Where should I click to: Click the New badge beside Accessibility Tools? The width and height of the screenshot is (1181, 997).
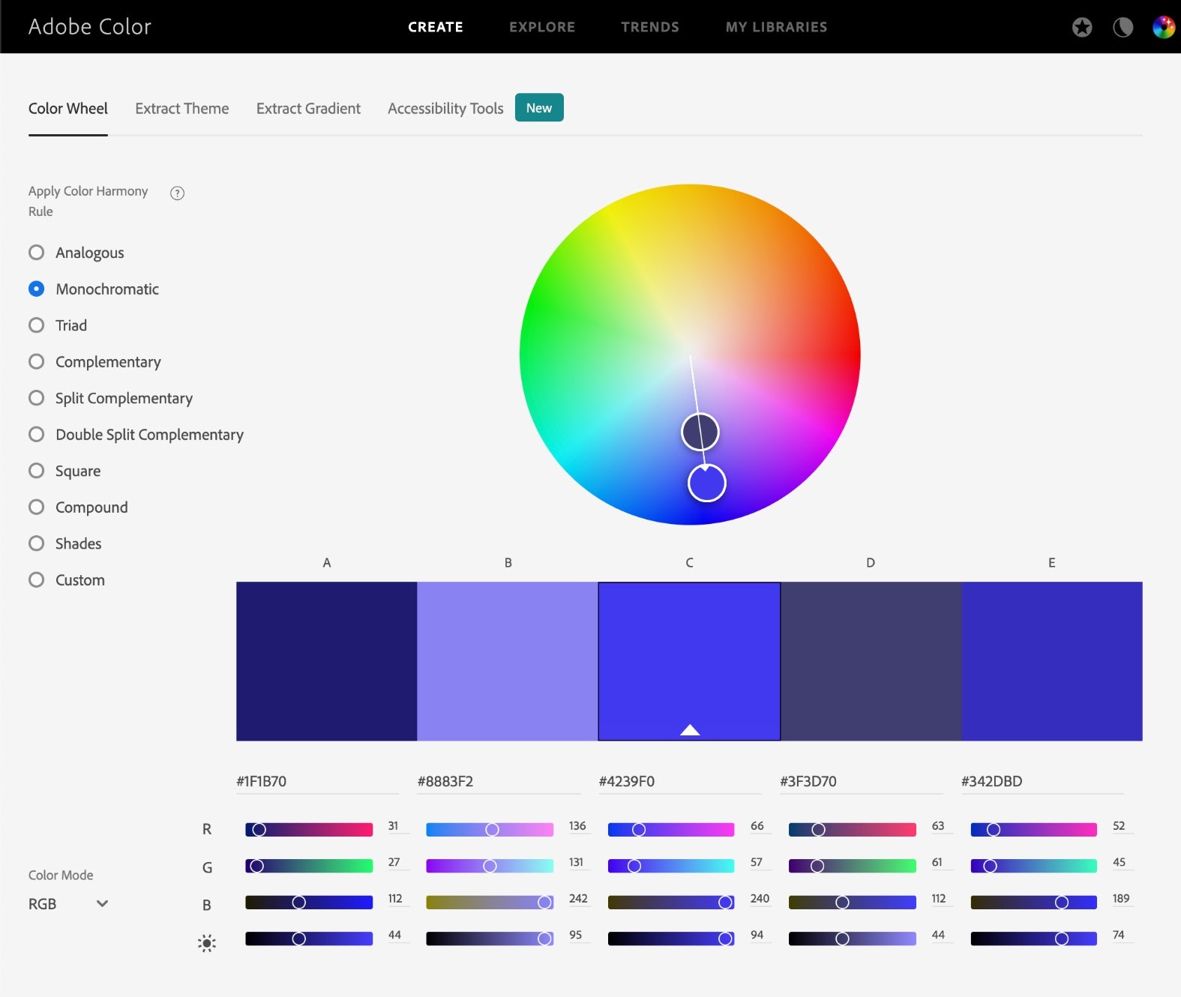538,108
